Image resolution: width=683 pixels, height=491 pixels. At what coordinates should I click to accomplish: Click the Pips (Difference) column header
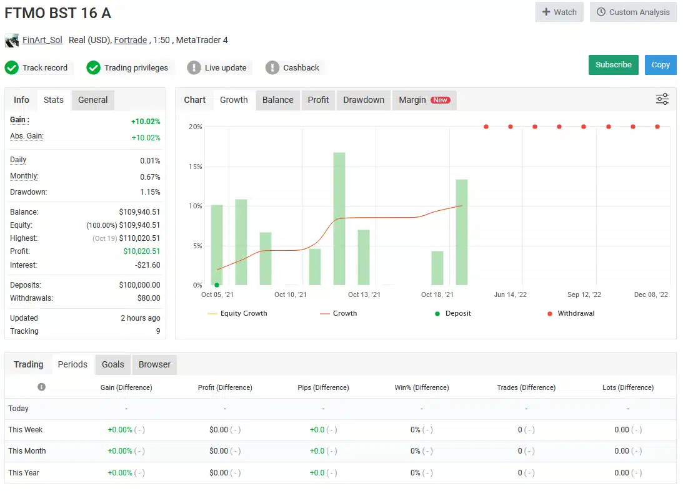323,387
